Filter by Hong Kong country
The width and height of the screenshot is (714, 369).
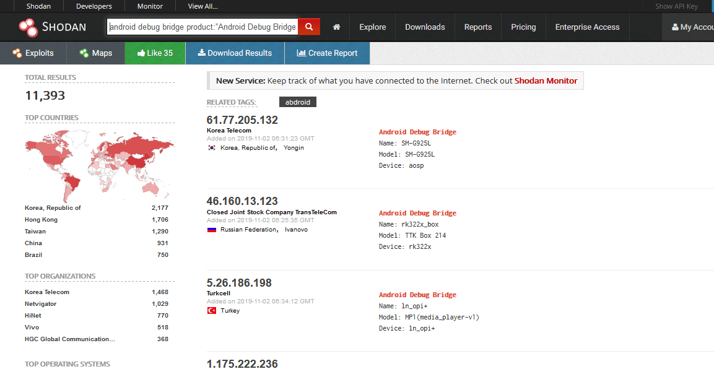[41, 220]
